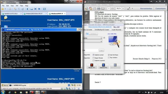Open the Rev. 1347 link

(117, 27)
